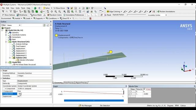Open the Edit menu
The width and height of the screenshot is (196, 110).
pos(7,8)
